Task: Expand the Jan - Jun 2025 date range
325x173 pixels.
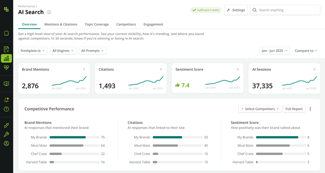Action: pos(275,51)
